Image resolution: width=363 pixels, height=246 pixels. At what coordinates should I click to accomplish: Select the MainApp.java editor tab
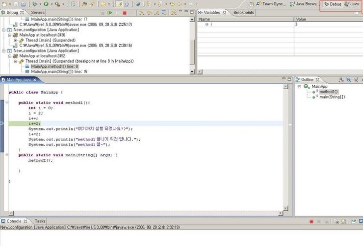pyautogui.click(x=19, y=80)
